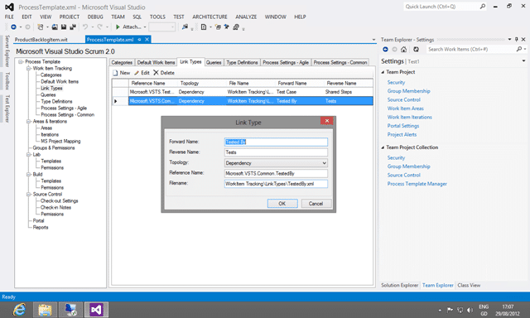The width and height of the screenshot is (530, 318).
Task: Collapse the Work Item Tracking node
Action: click(29, 68)
